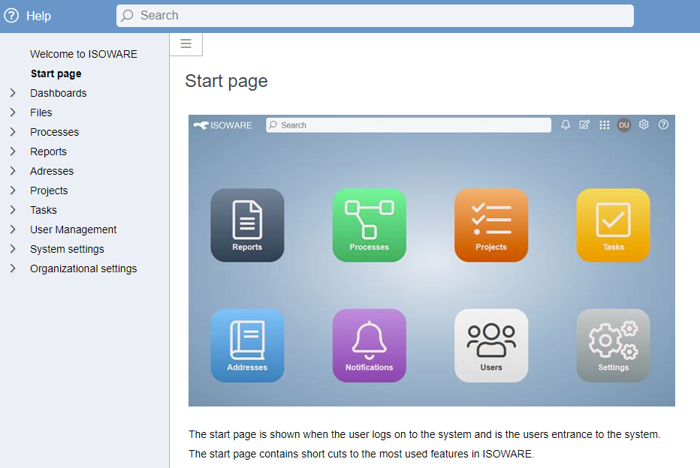Click the DU user avatar
The image size is (700, 468).
623,125
